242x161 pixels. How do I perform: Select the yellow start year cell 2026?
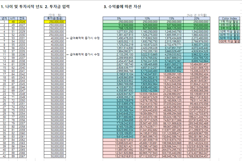click(x=22, y=22)
